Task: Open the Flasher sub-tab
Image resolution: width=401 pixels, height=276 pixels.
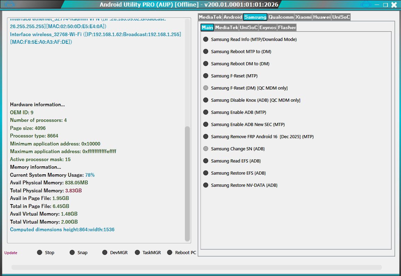Action: (287, 28)
